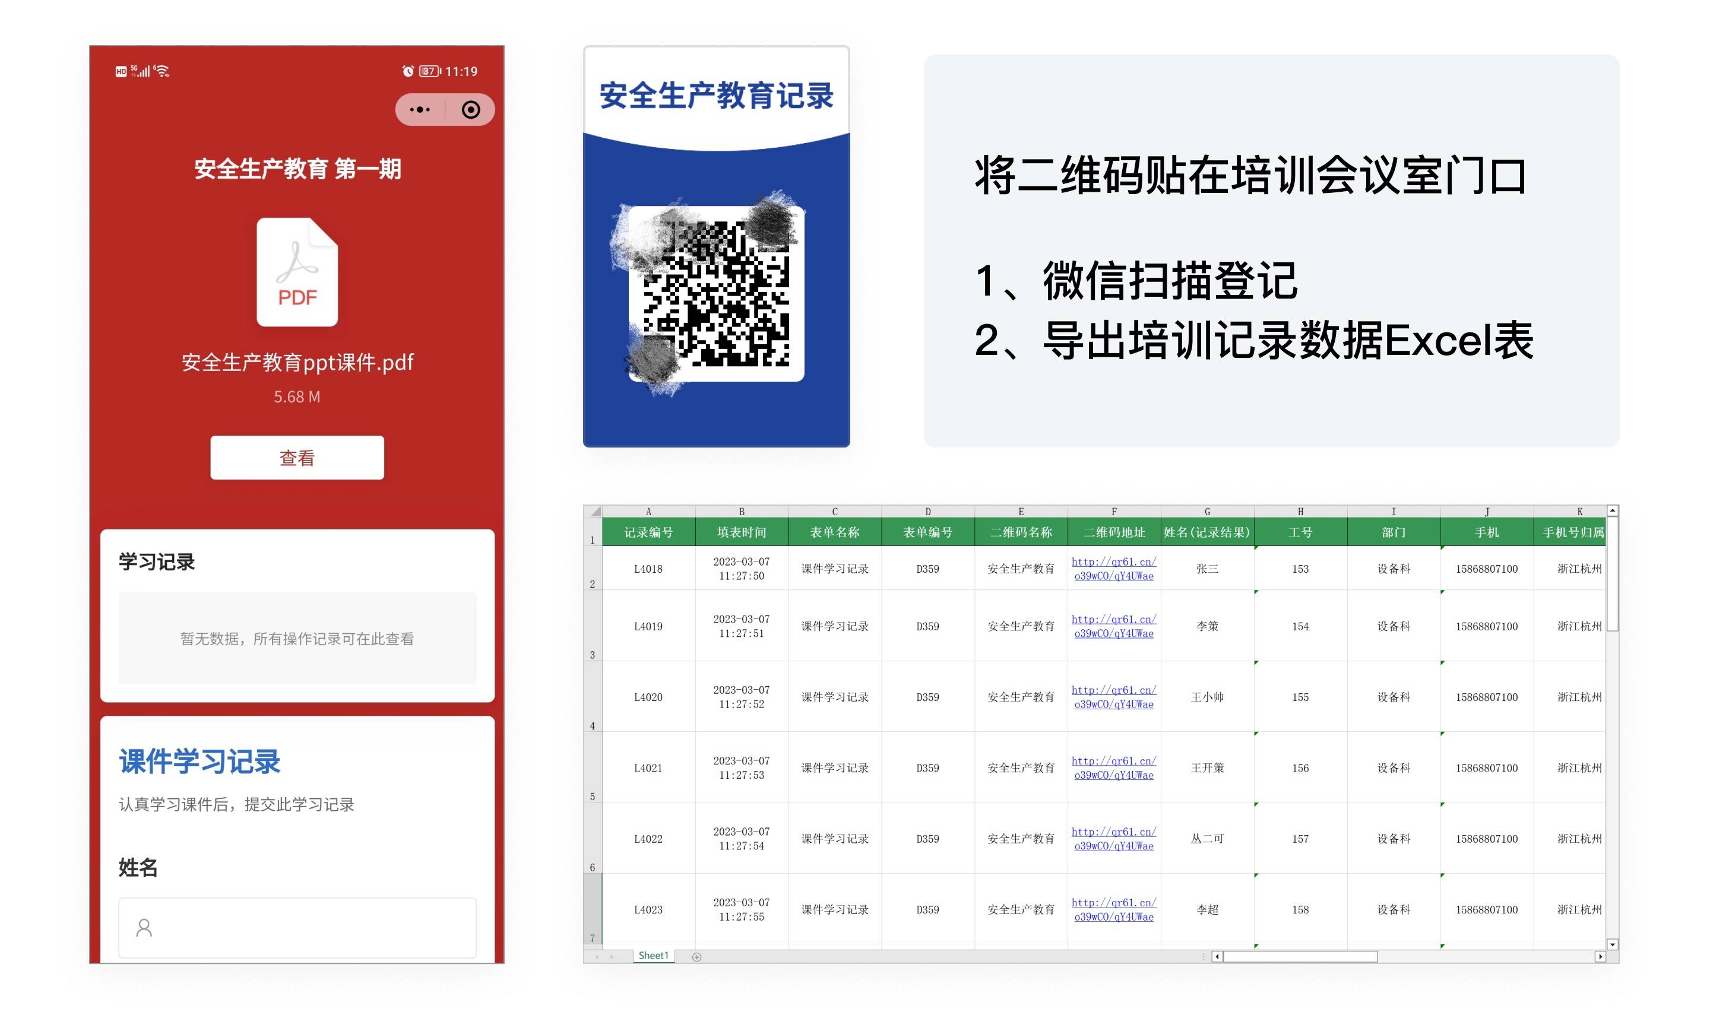Open the mini program three-dots menu
This screenshot has height=1009, width=1710.
420,109
